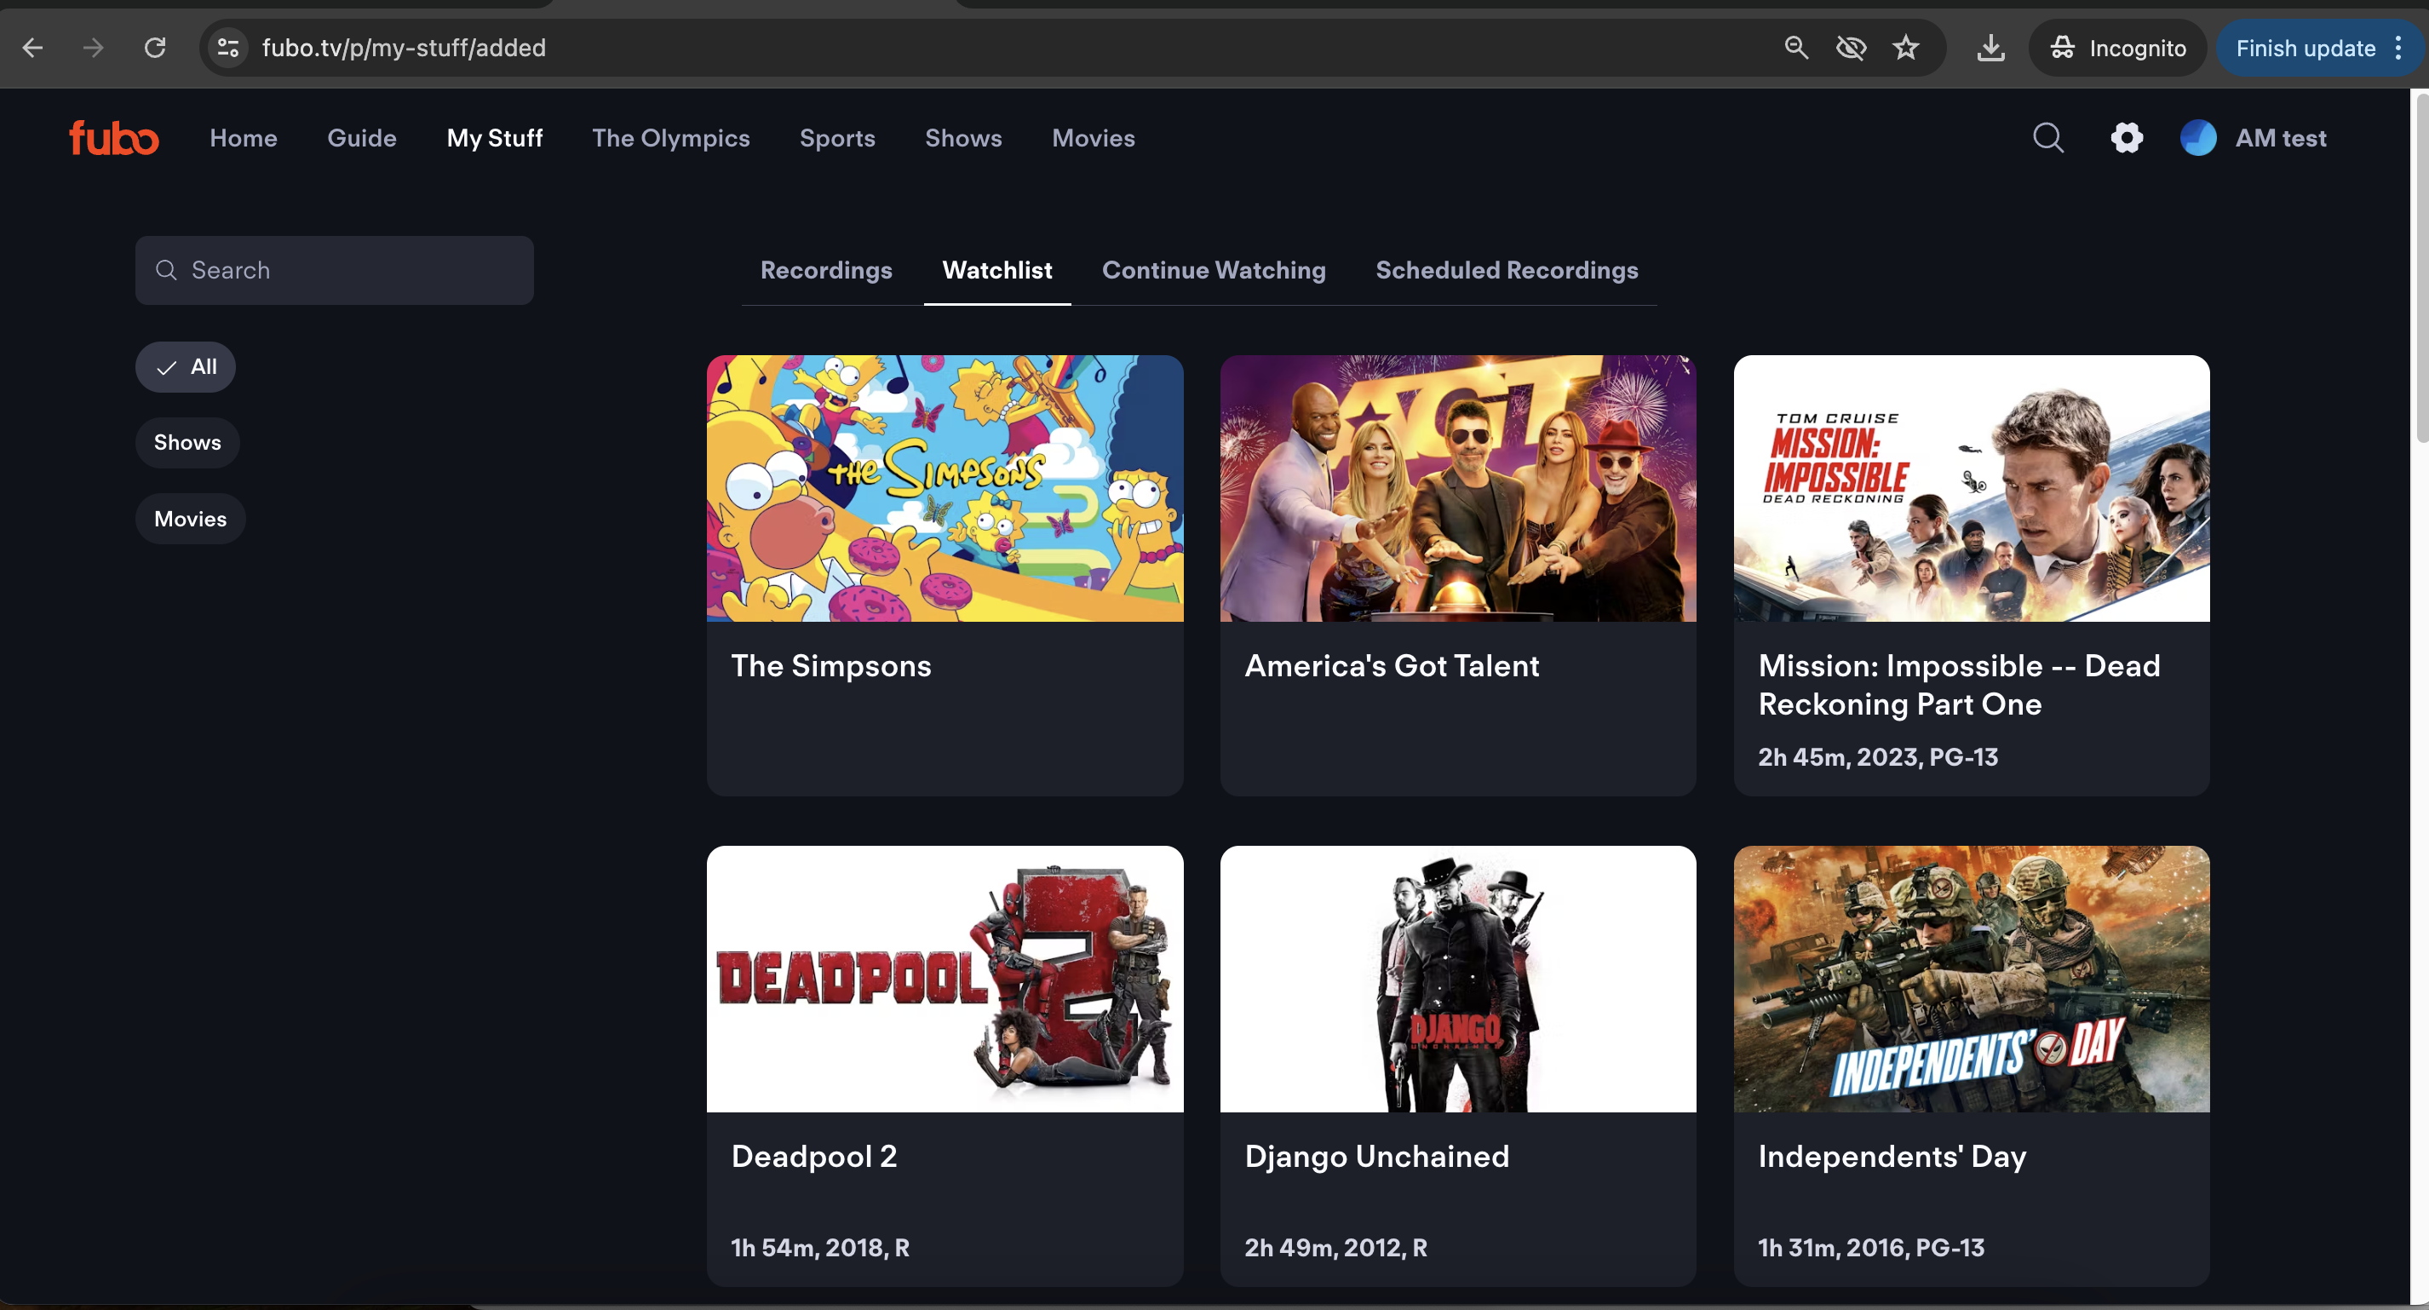The height and width of the screenshot is (1310, 2429).
Task: Open browser downloads icon
Action: pos(1990,47)
